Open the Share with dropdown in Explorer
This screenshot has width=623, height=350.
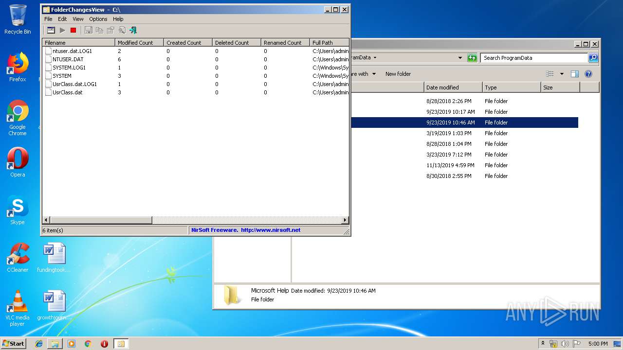coord(364,74)
